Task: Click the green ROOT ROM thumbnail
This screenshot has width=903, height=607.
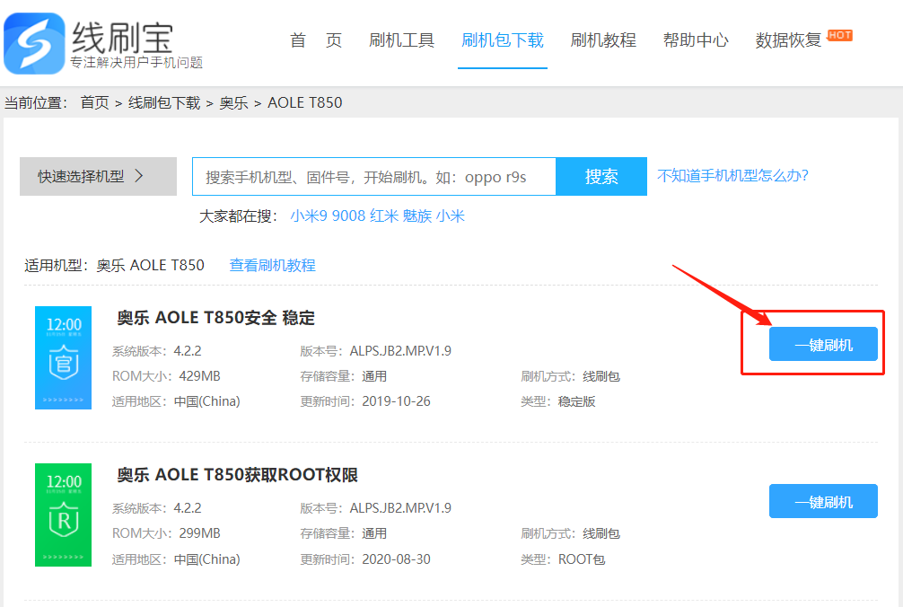Action: 64,515
